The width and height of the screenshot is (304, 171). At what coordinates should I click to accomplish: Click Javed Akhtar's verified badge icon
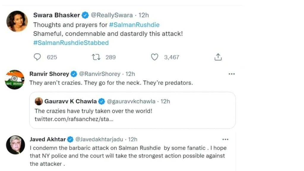coord(70,139)
